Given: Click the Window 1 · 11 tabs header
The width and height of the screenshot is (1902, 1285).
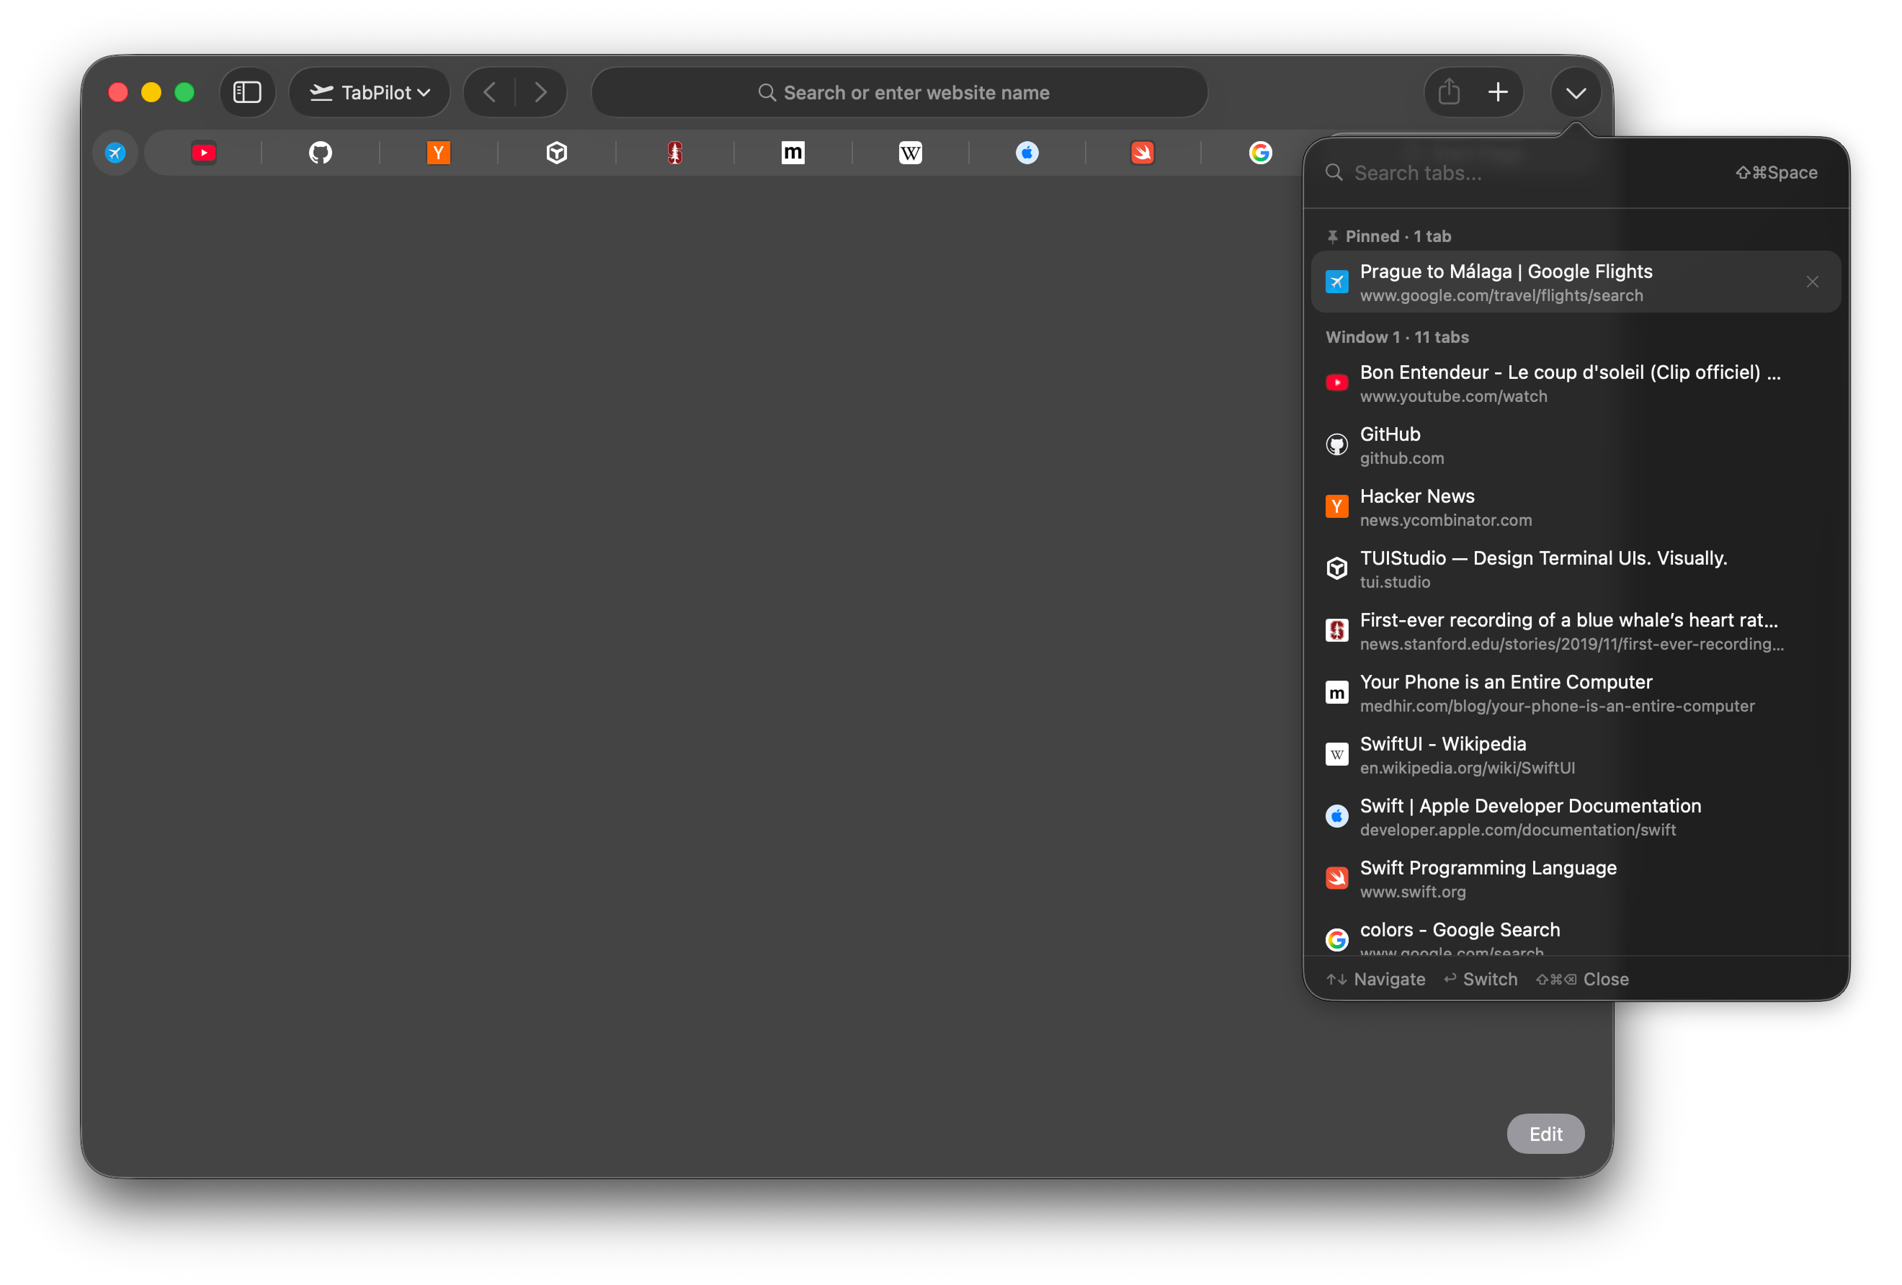Looking at the screenshot, I should tap(1397, 337).
